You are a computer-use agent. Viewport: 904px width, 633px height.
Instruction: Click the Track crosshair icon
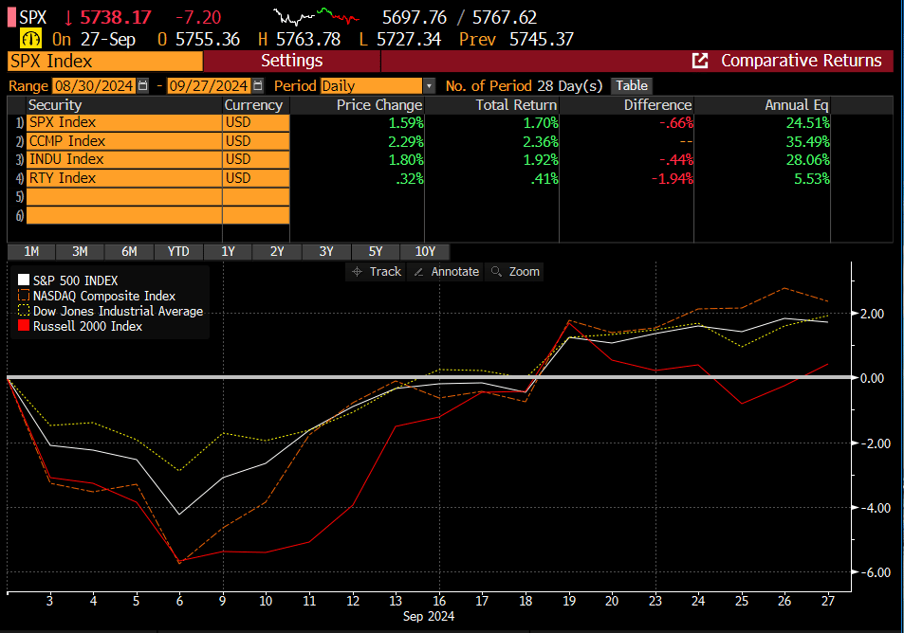click(357, 271)
